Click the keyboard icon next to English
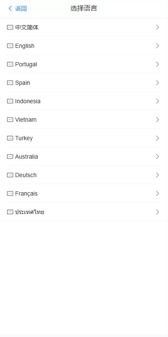This screenshot has width=168, height=337. (10, 46)
